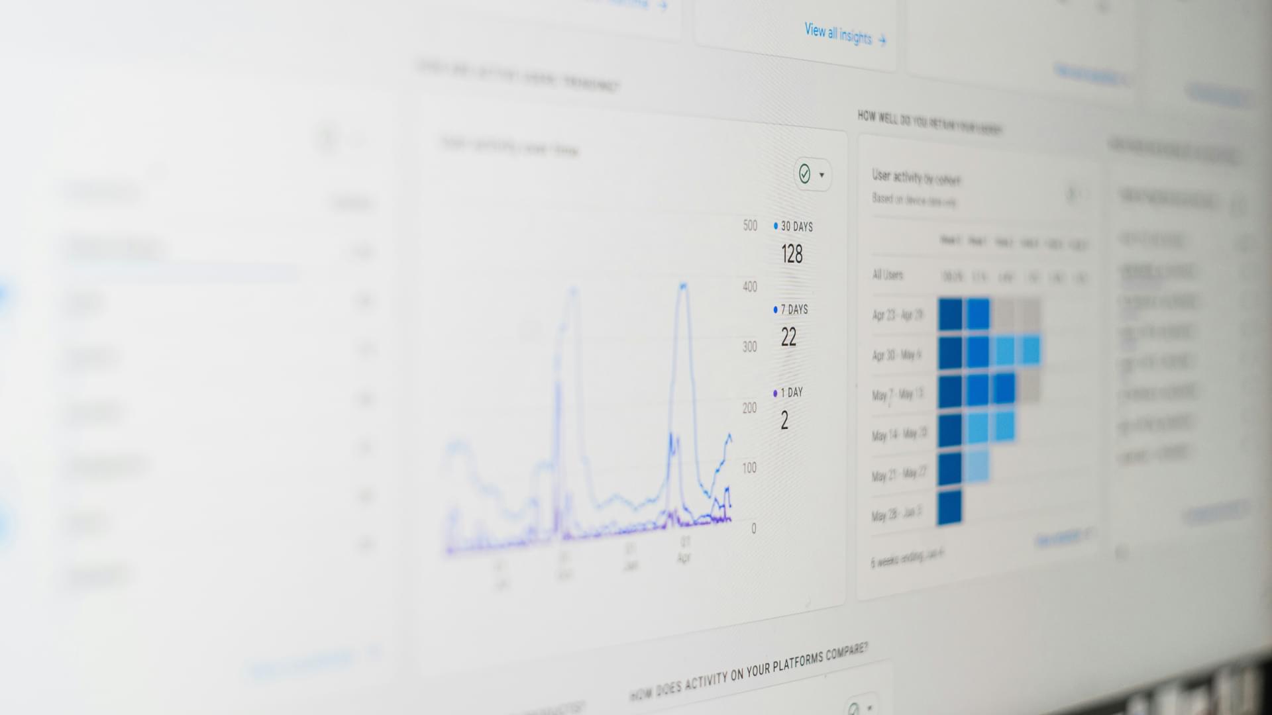
Task: Click the checkmark icon on the chart
Action: click(803, 173)
